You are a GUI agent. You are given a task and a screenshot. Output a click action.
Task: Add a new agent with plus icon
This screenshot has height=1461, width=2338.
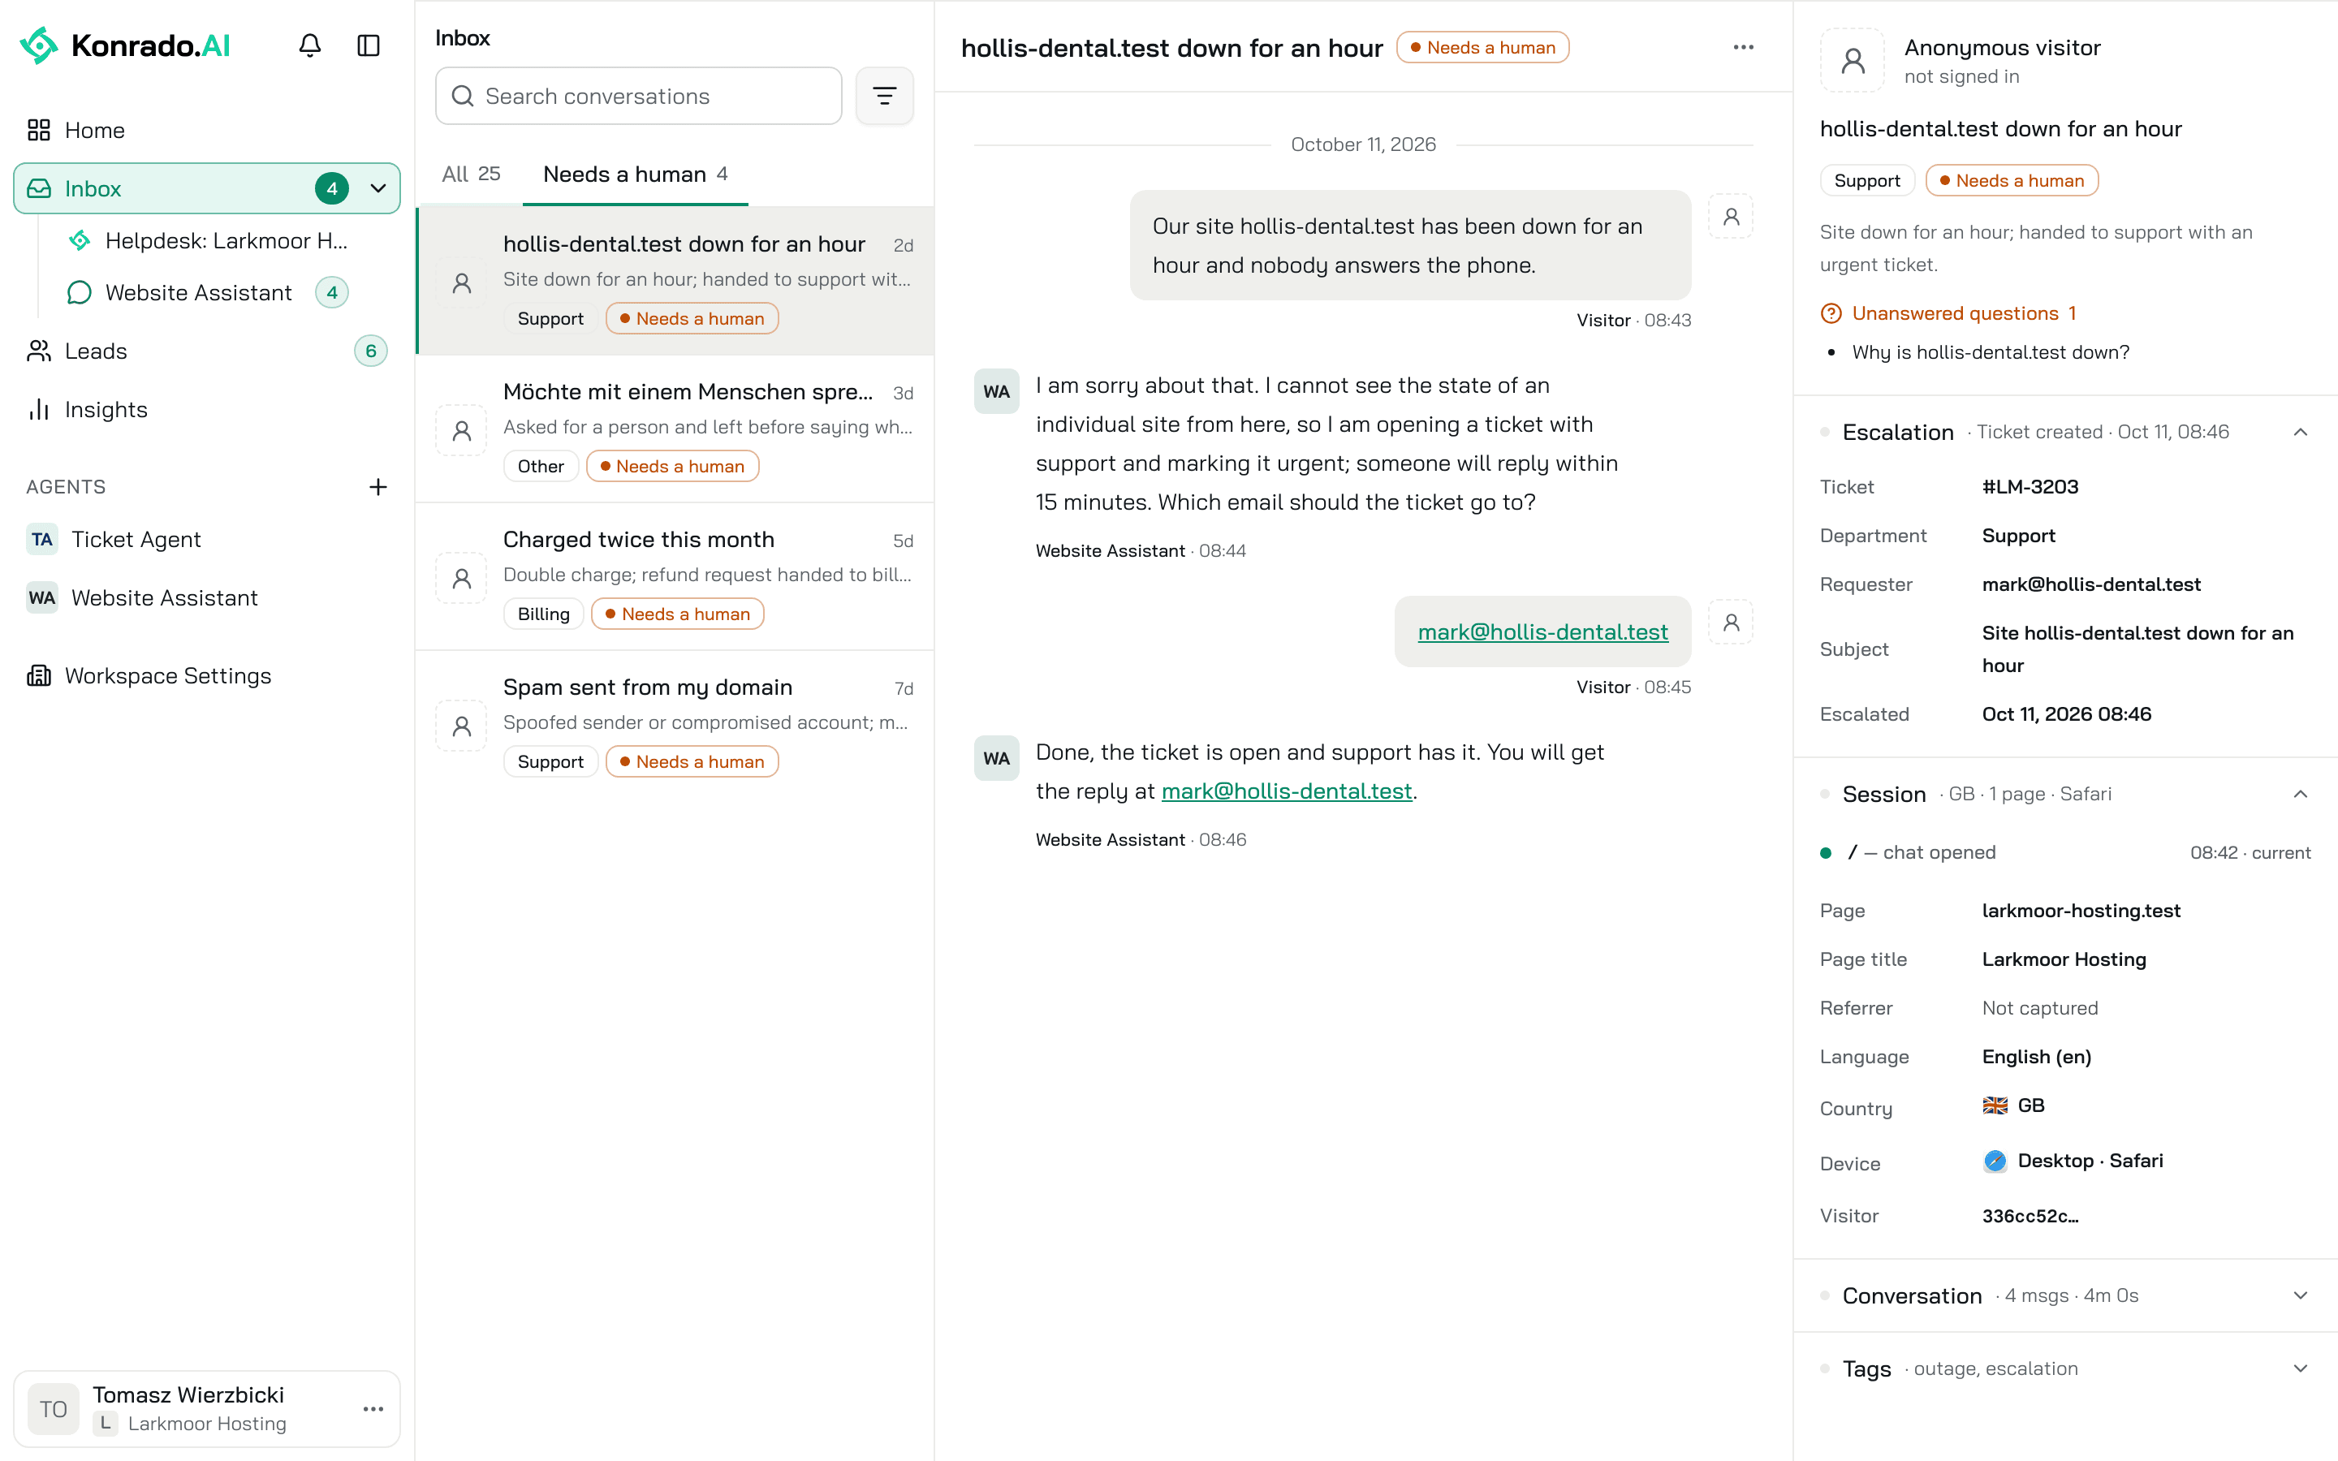[377, 487]
